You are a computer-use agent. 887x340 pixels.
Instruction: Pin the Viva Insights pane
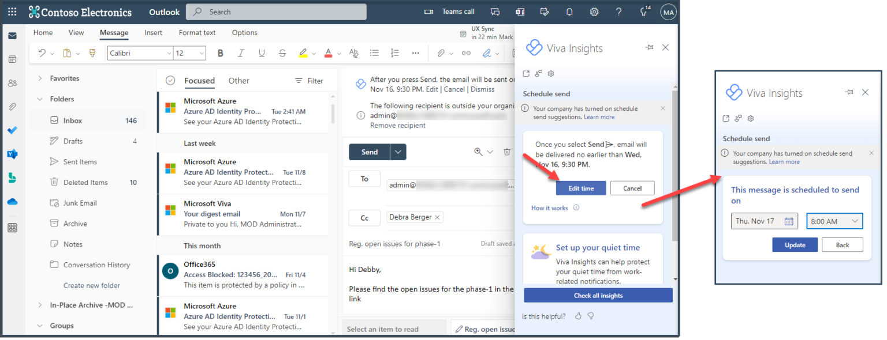pos(649,48)
